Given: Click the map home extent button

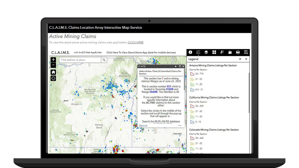Looking at the screenshot, I should 53,72.
